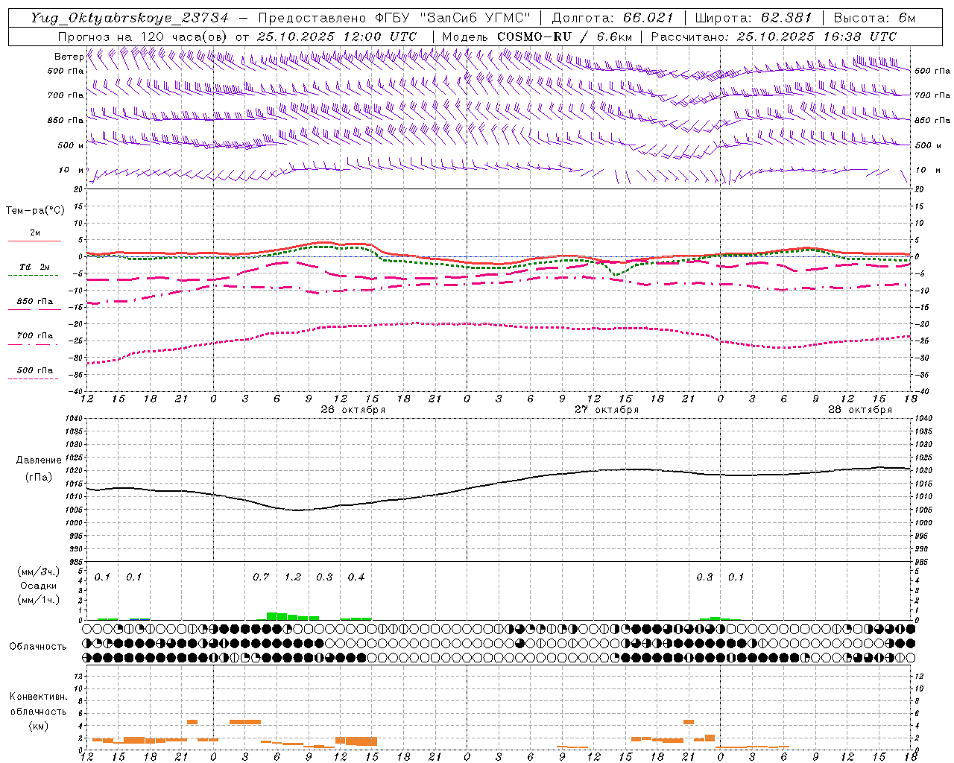Click the (мм/3ч.) precipitation unit label
Image resolution: width=954 pixels, height=763 pixels.
(x=38, y=572)
